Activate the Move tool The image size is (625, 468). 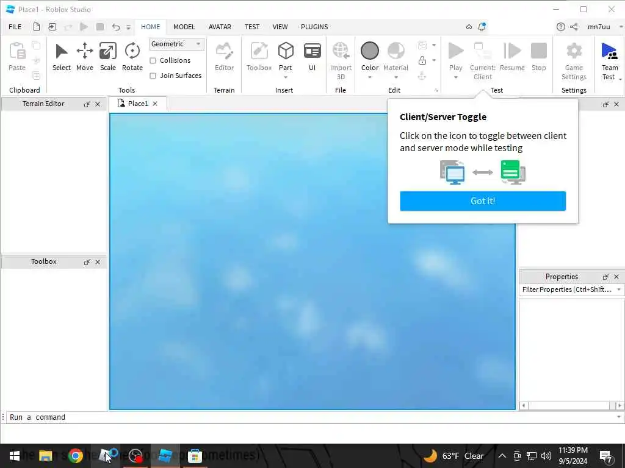tap(84, 51)
